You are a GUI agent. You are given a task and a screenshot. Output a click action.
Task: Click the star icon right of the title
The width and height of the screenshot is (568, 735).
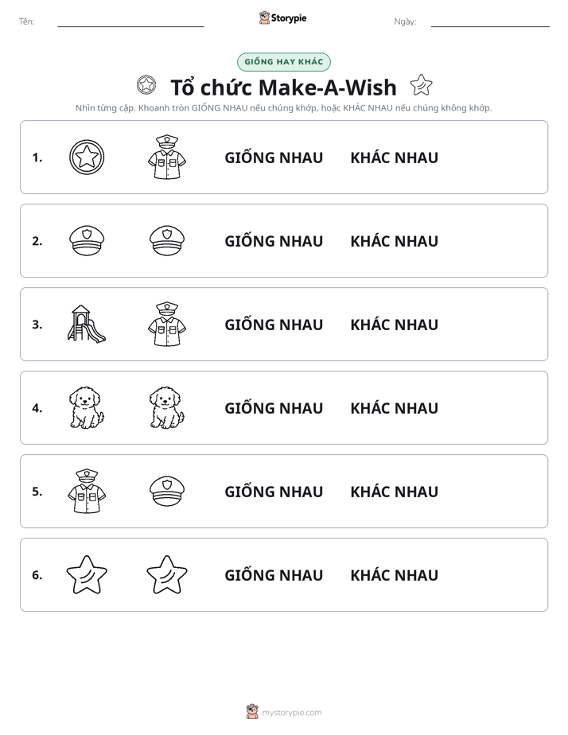tap(421, 85)
